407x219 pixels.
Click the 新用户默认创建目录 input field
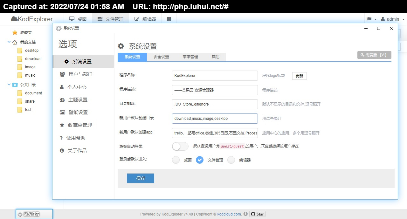215,119
